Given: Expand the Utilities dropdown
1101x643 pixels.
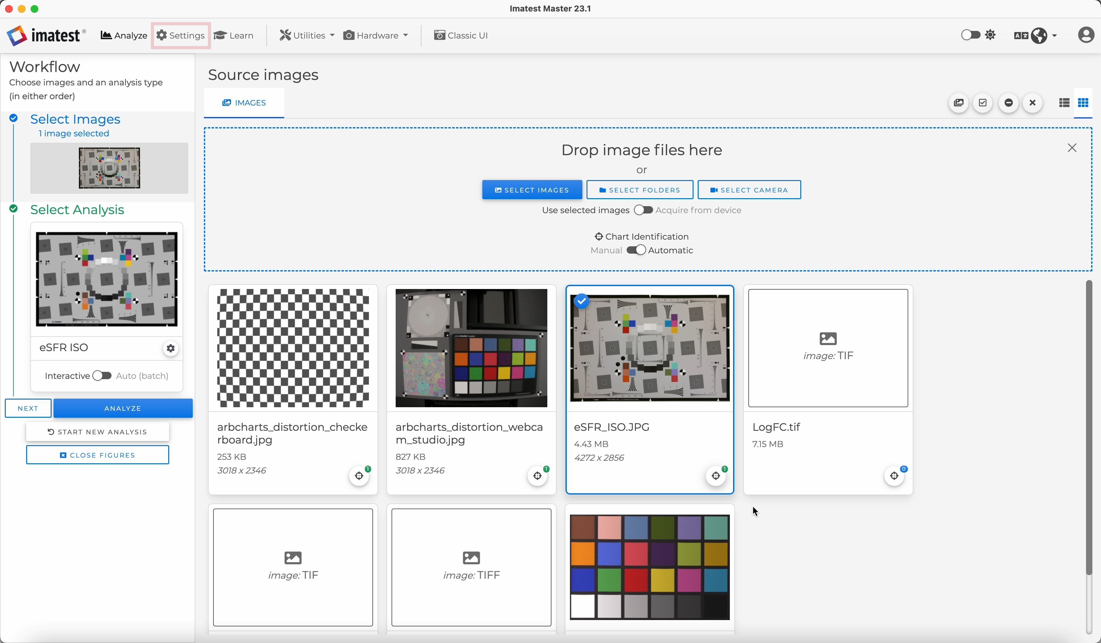Looking at the screenshot, I should (307, 35).
